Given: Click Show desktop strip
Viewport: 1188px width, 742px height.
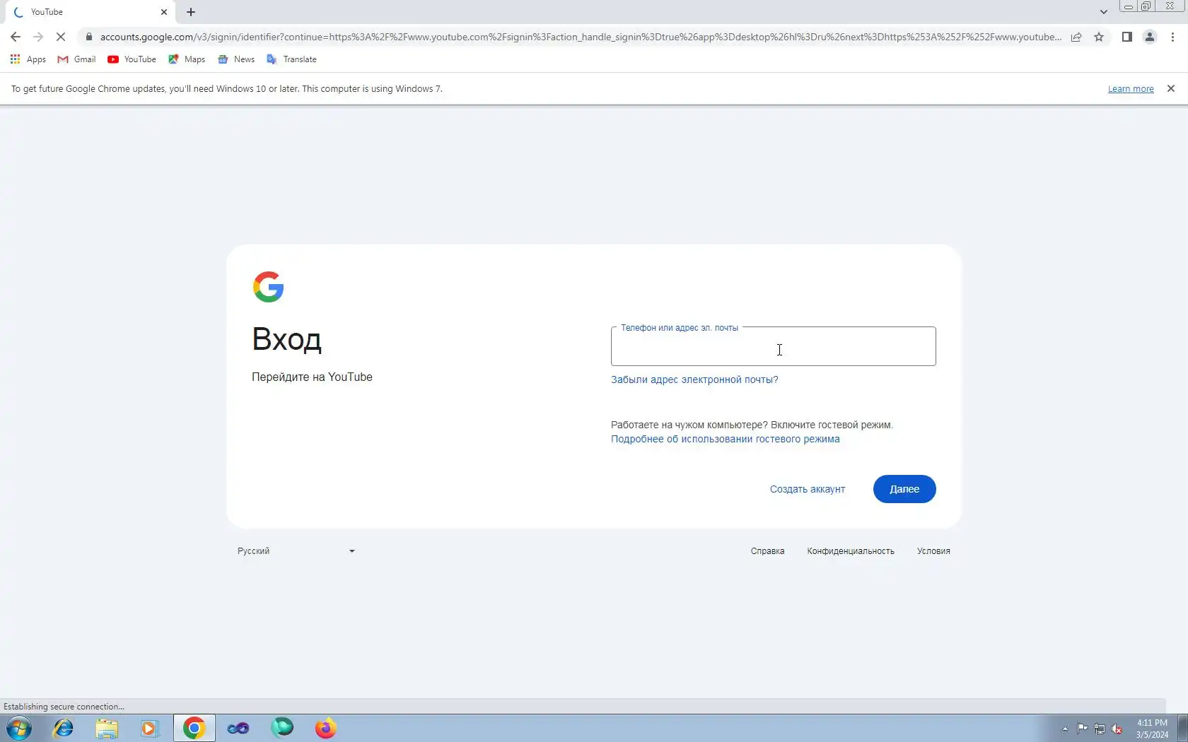Looking at the screenshot, I should point(1182,728).
